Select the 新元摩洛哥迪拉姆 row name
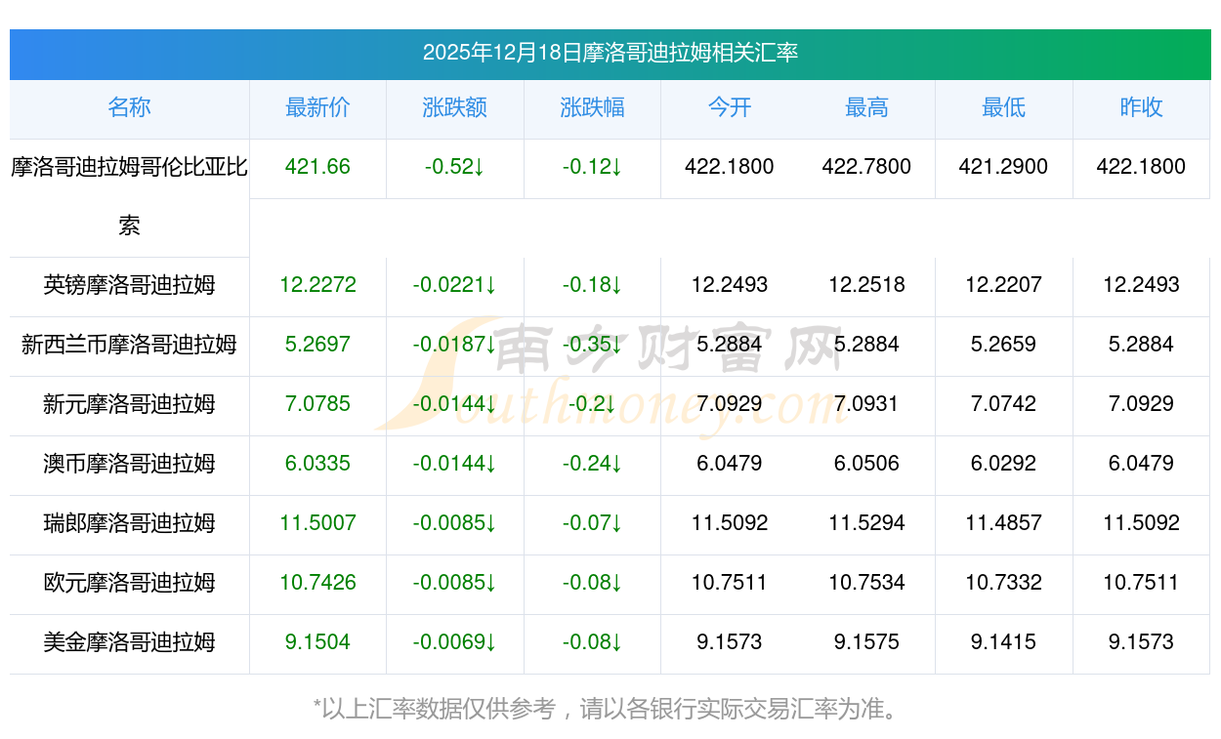Viewport: 1221px width, 739px height. (x=129, y=404)
